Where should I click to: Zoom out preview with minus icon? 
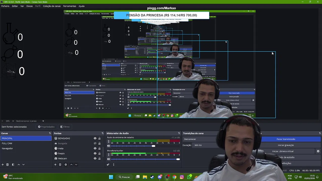click(2, 121)
